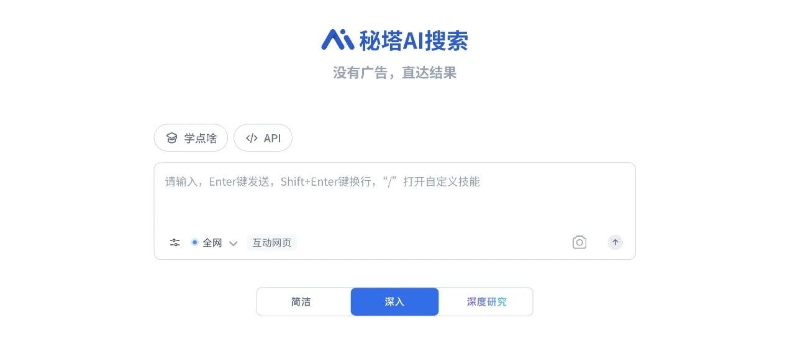Click the graduation cap icon
The width and height of the screenshot is (795, 338).
coord(172,138)
